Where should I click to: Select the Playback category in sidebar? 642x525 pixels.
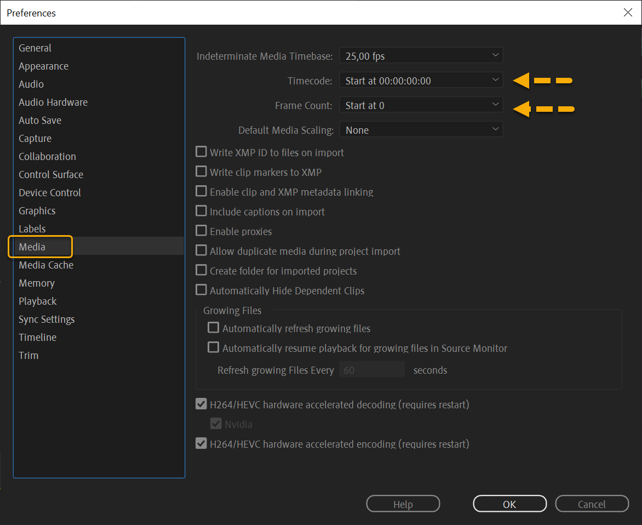[x=37, y=301]
